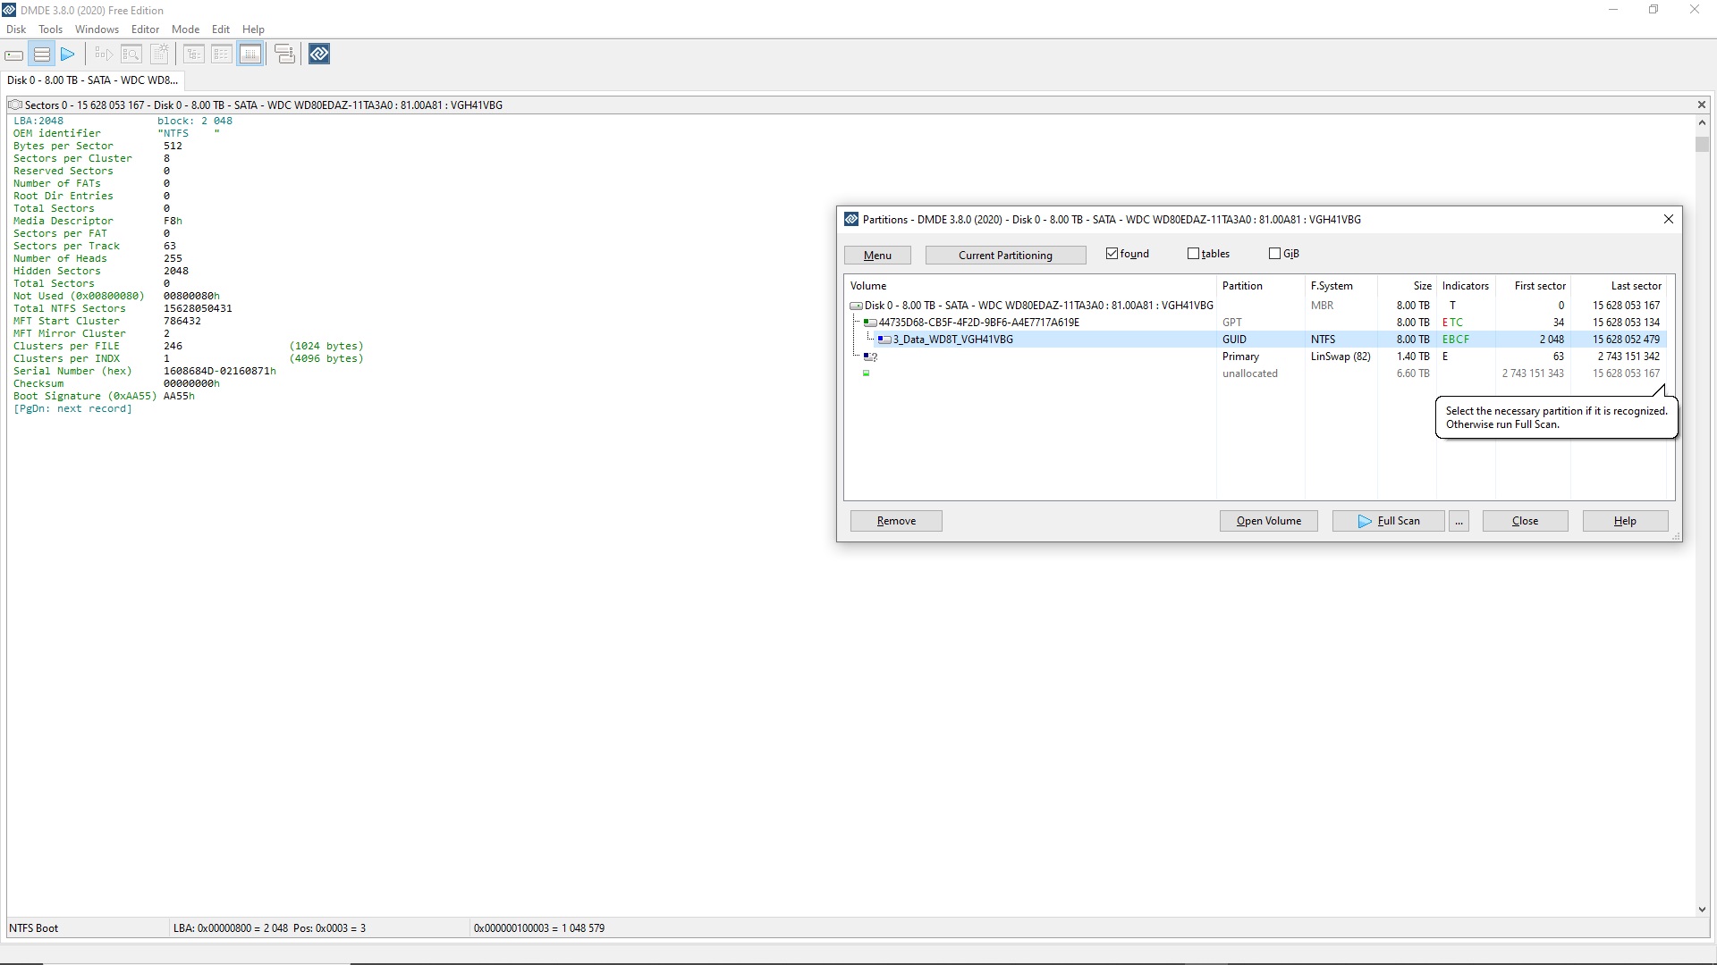Click the sector editor scrollbar down arrow
The width and height of the screenshot is (1717, 965).
click(x=1702, y=910)
